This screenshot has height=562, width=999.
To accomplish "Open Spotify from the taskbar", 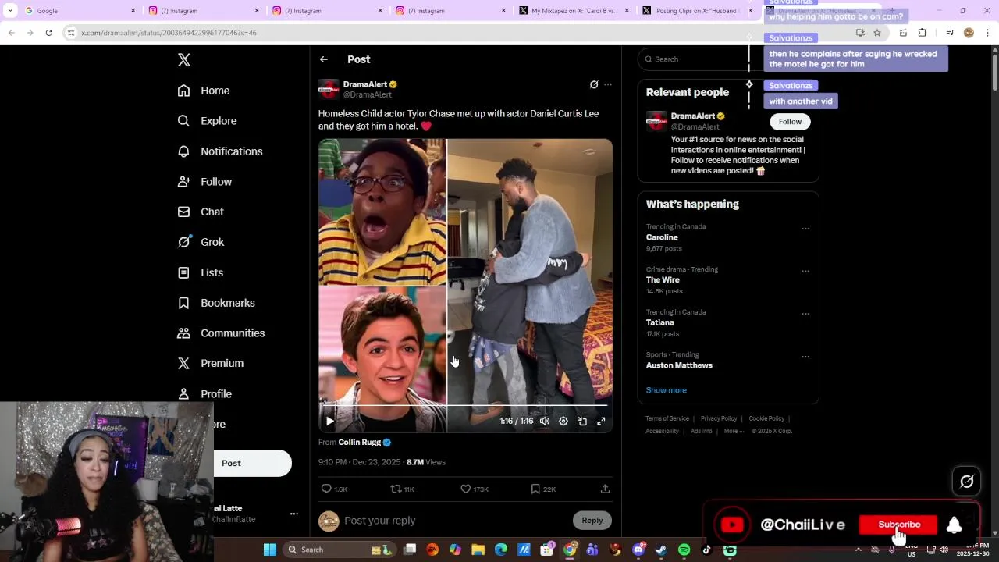I will (684, 550).
